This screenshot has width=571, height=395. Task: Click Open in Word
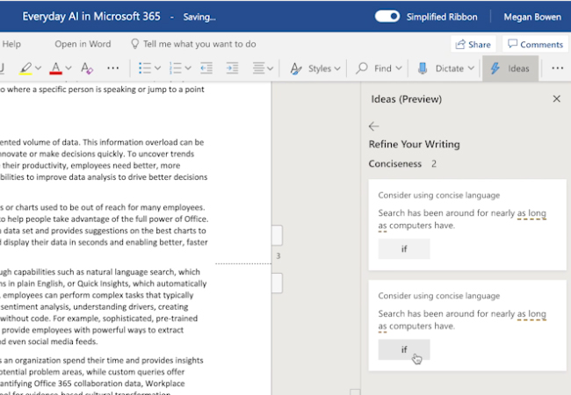coord(83,44)
